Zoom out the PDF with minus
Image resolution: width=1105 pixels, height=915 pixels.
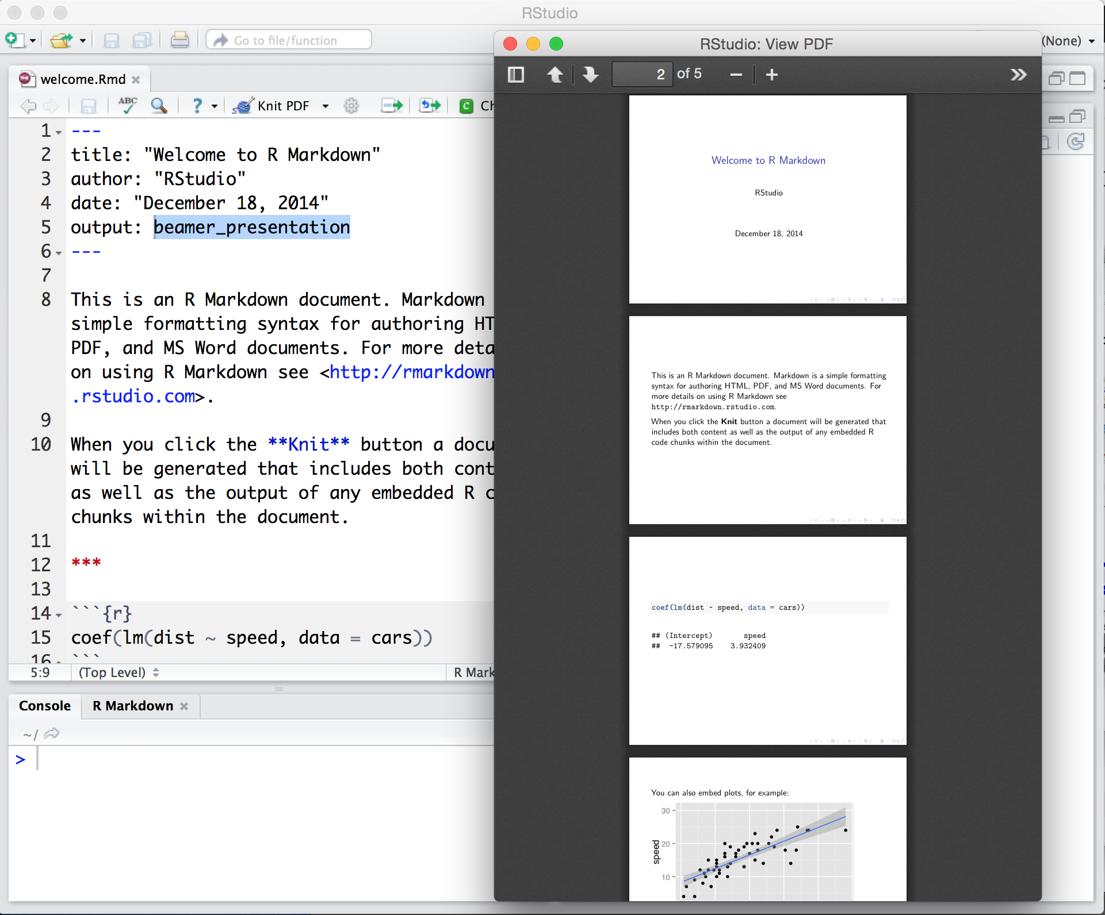[736, 75]
